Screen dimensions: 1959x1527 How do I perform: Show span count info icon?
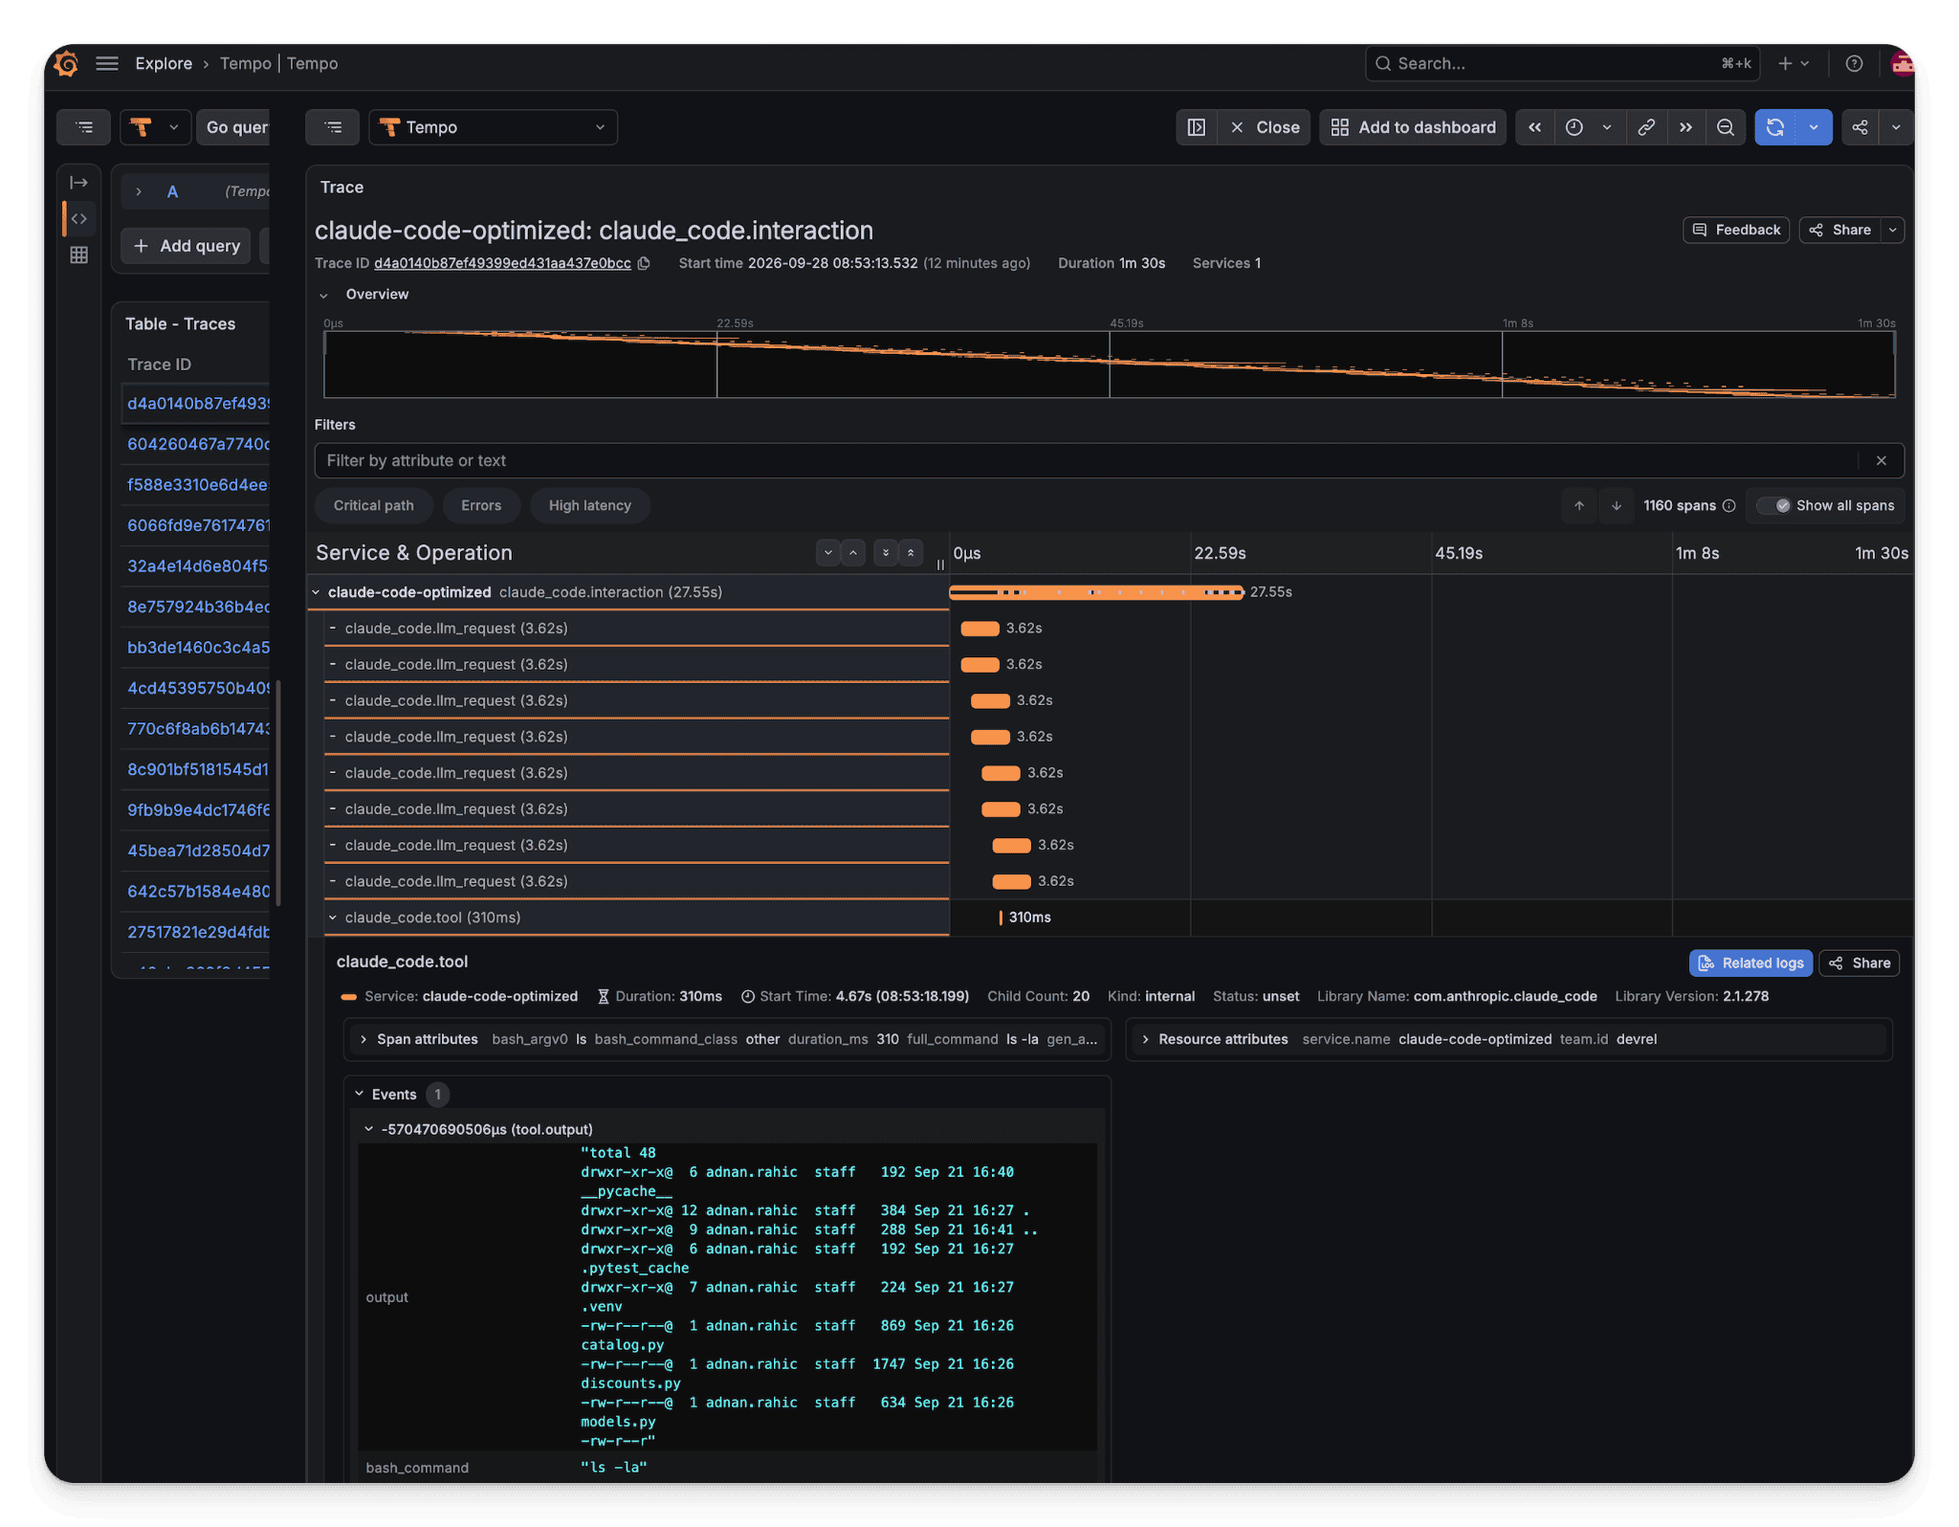coord(1729,505)
